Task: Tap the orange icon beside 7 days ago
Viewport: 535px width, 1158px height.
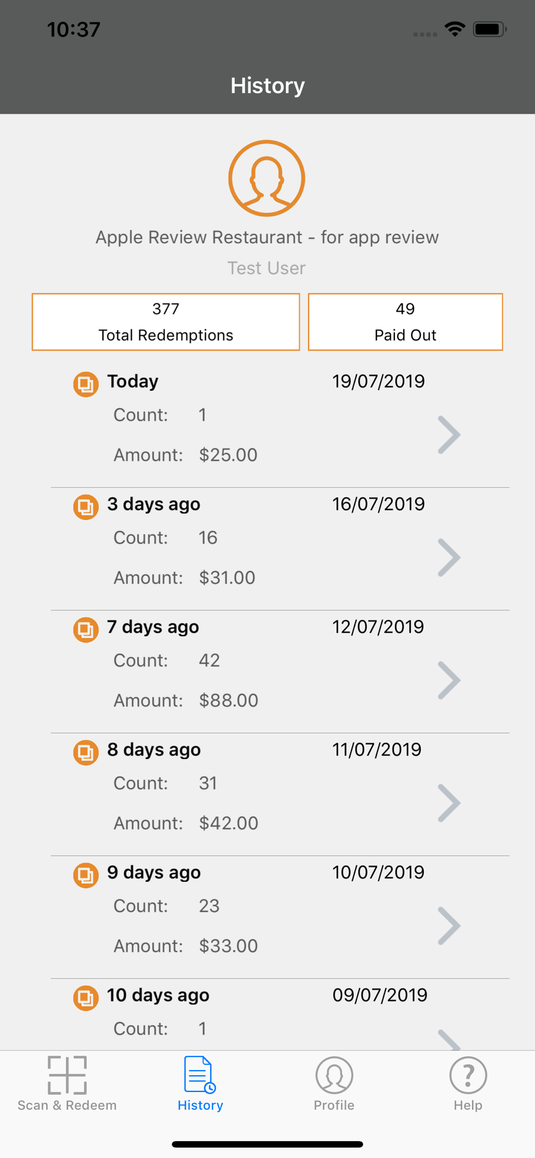Action: coord(86,629)
